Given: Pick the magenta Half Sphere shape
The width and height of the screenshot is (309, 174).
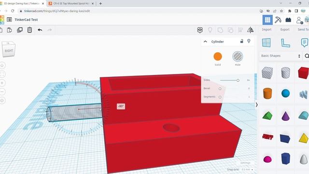Looking at the screenshot, I should pyautogui.click(x=267, y=159).
